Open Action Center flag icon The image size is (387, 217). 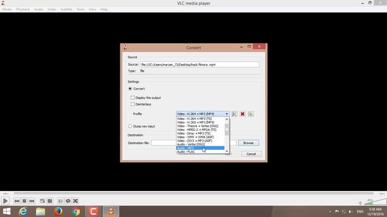click(337, 212)
